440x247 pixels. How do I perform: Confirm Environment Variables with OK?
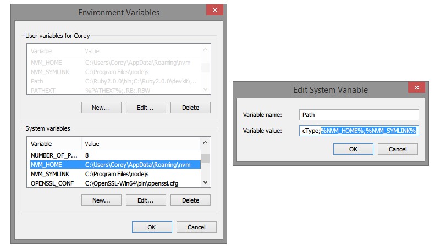tap(152, 227)
